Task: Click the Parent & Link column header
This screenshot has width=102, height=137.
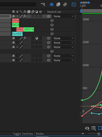Action: coord(54,12)
